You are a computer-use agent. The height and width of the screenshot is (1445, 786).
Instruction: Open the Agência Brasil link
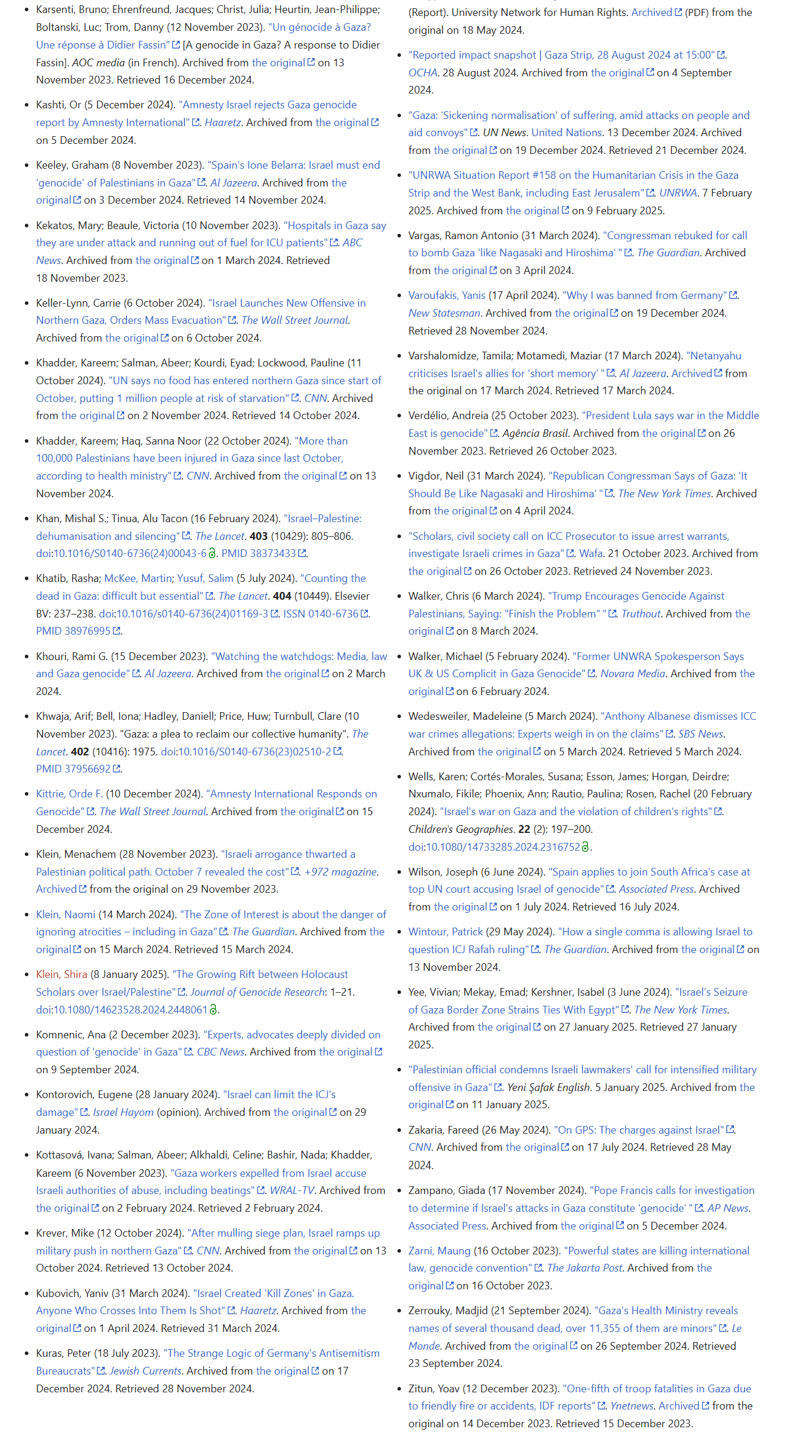tap(535, 433)
